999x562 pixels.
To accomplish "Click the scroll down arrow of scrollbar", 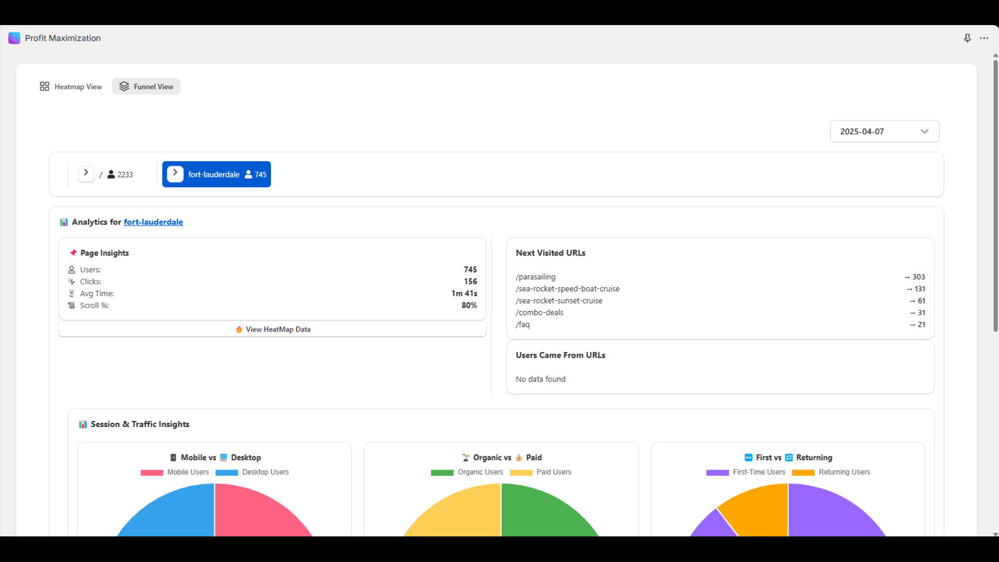I will click(995, 534).
